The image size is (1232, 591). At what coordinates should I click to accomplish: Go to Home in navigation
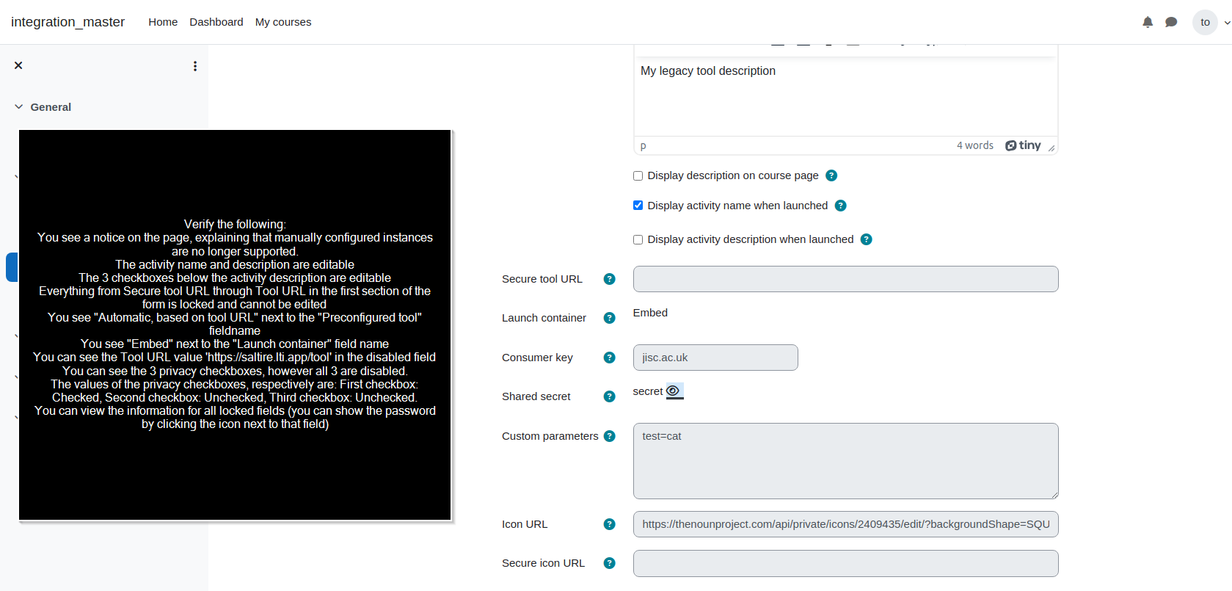click(163, 22)
